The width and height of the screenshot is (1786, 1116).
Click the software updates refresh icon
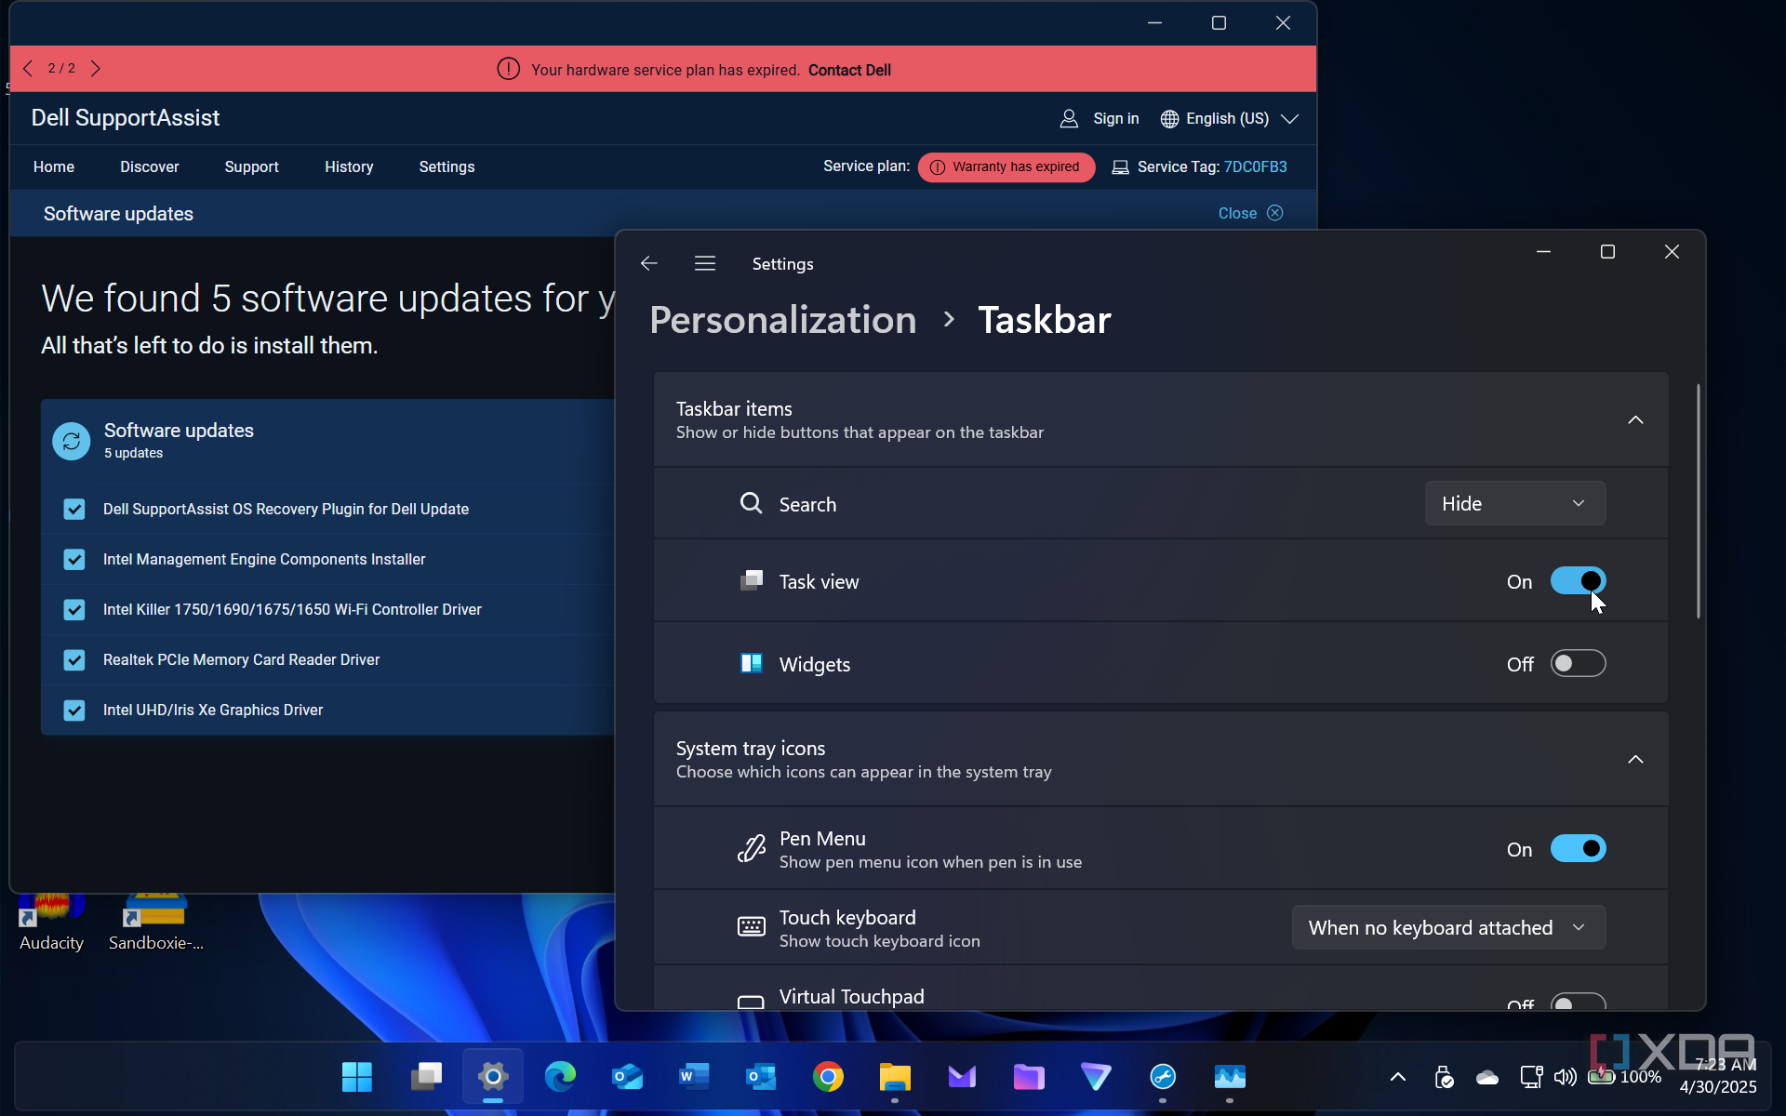[72, 441]
